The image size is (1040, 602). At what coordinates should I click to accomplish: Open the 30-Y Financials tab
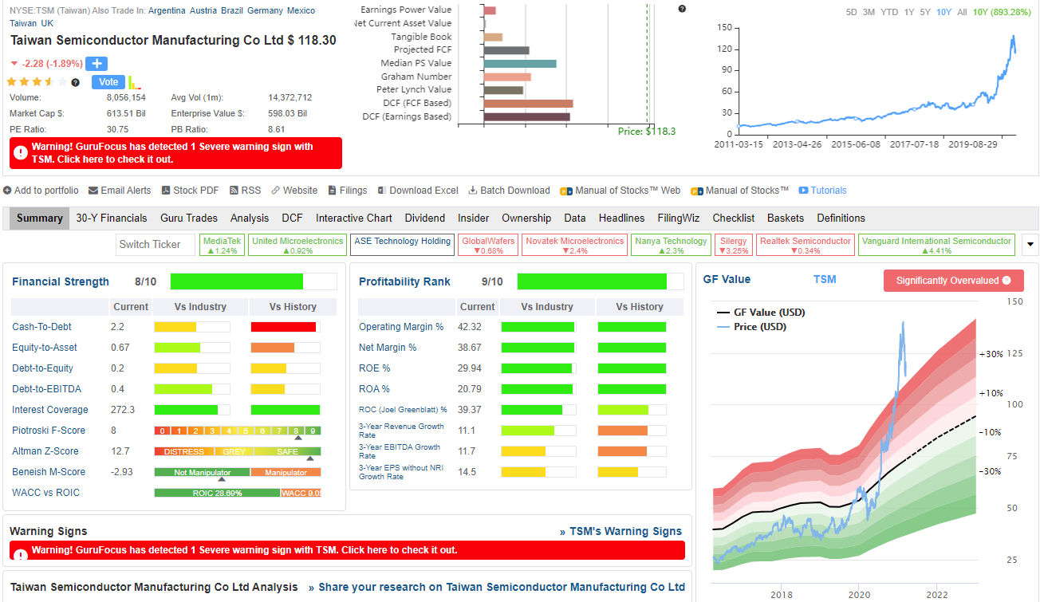(112, 218)
